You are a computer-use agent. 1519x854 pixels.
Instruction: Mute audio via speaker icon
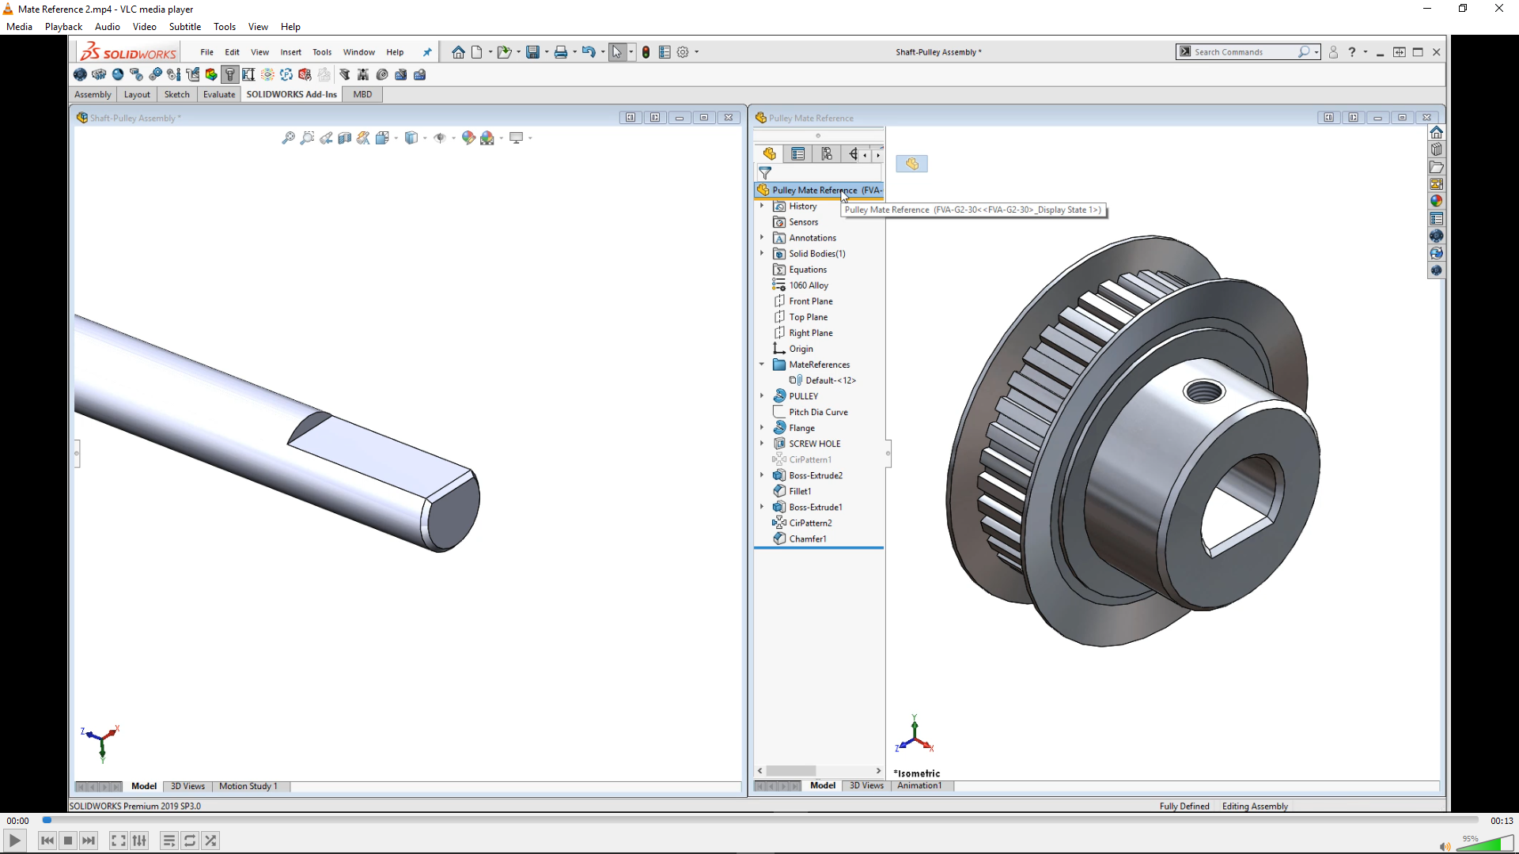[x=1445, y=846]
